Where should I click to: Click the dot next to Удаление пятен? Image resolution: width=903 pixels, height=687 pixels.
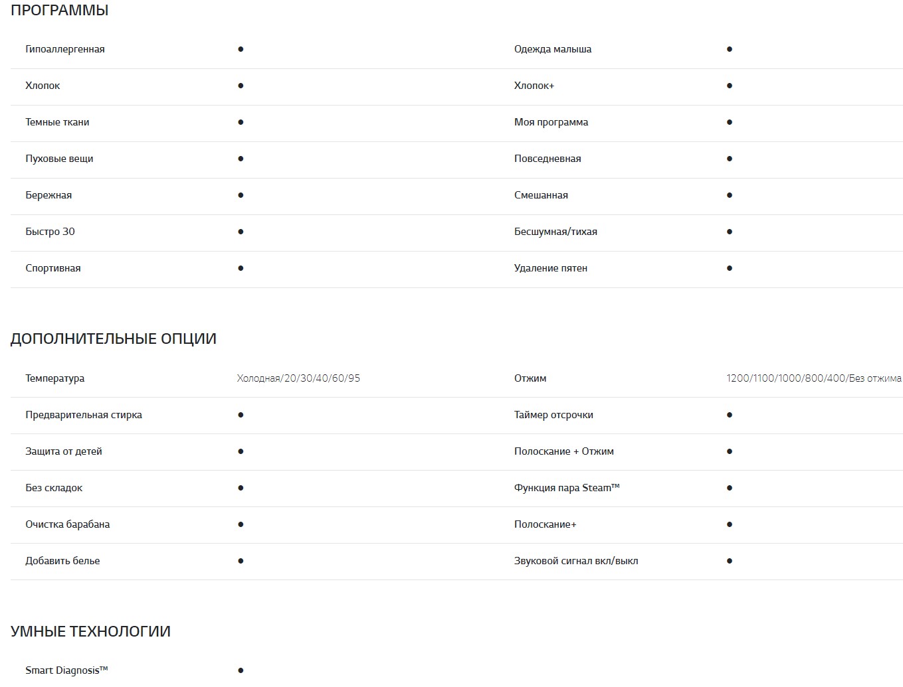point(730,268)
